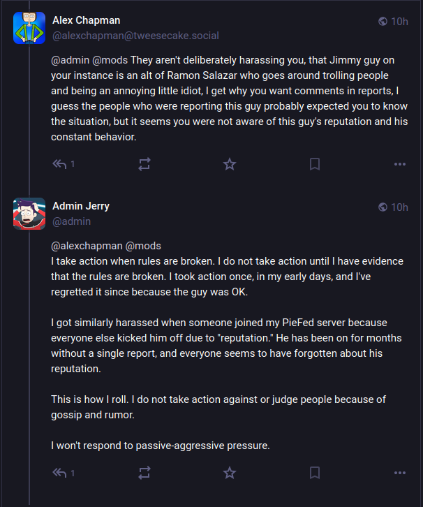Open Admin Jerry display name profile link
The width and height of the screenshot is (423, 507).
[x=81, y=206]
